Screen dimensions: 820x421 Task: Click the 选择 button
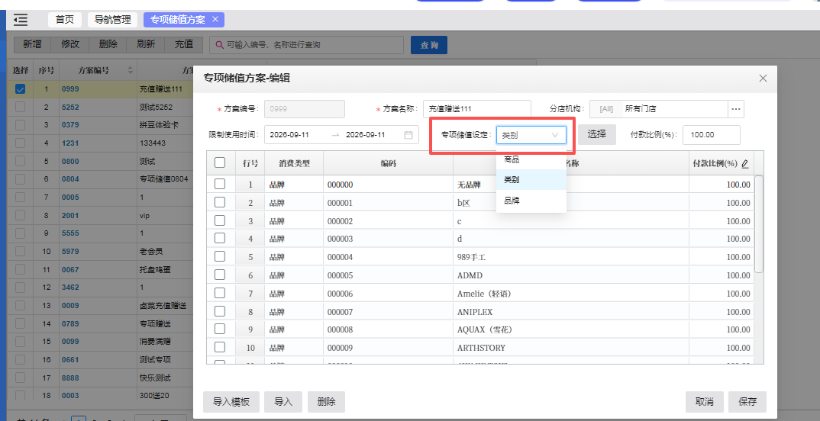point(597,134)
